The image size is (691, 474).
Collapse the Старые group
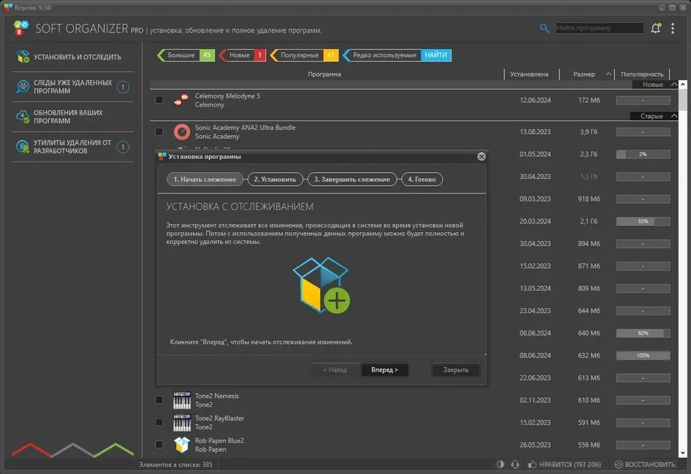point(674,116)
